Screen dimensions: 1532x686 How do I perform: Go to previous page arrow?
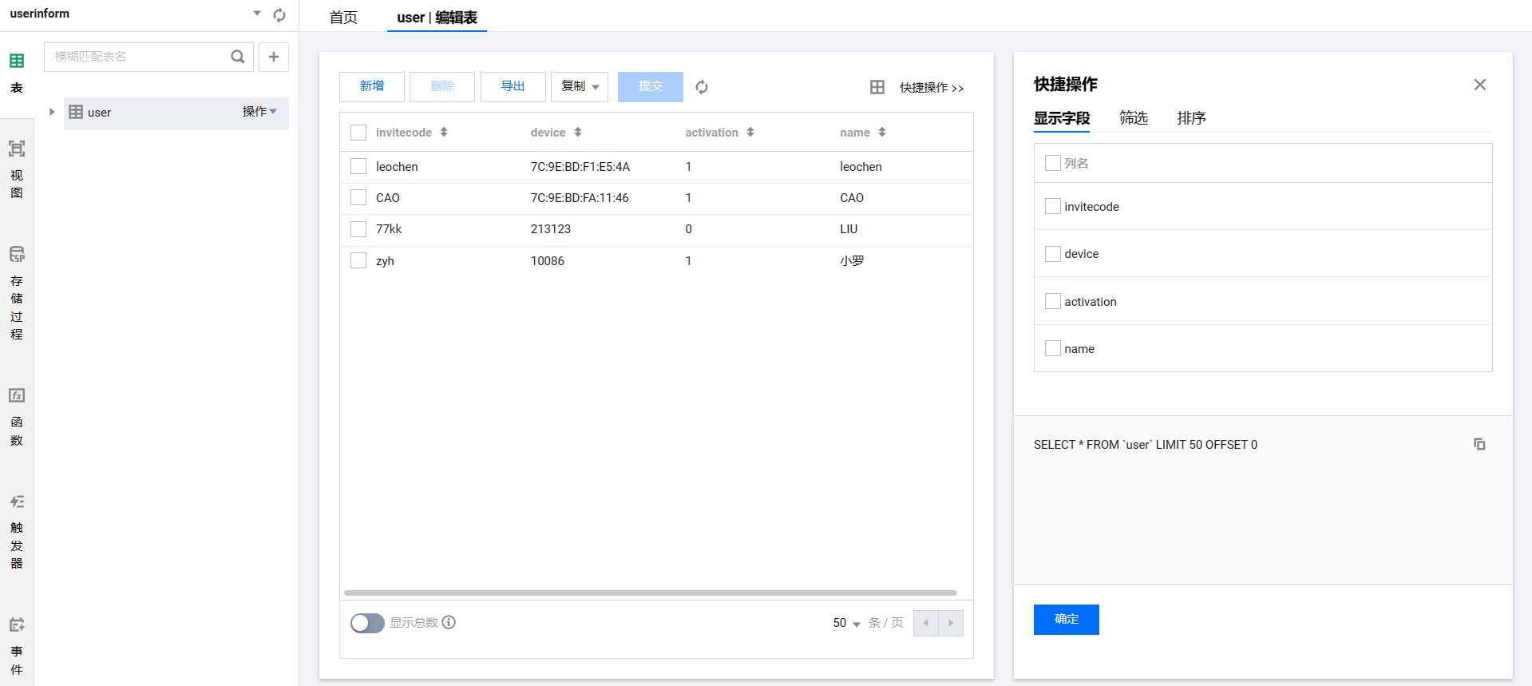click(x=926, y=623)
